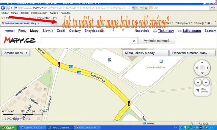Image resolution: width=217 pixels, height=130 pixels.
Task: Clear the search field with the X button
Action: coord(134,41)
